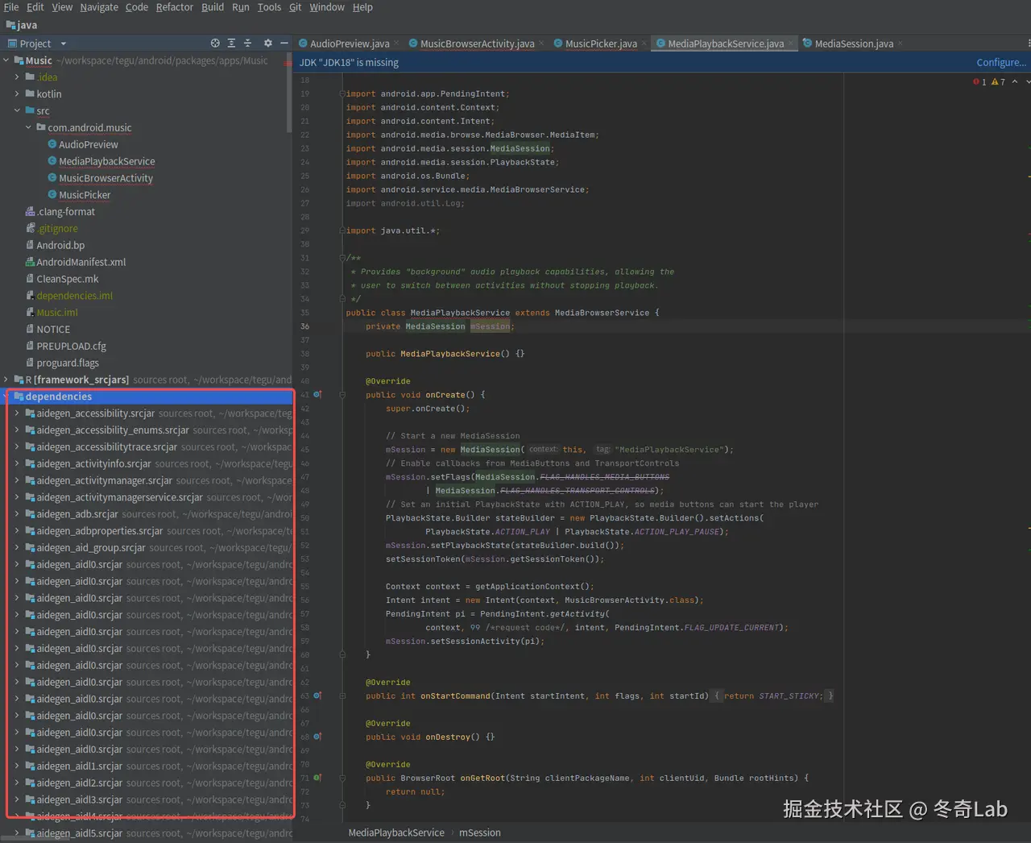Click the down arrow to jump to next problem
The height and width of the screenshot is (843, 1031).
[1028, 81]
